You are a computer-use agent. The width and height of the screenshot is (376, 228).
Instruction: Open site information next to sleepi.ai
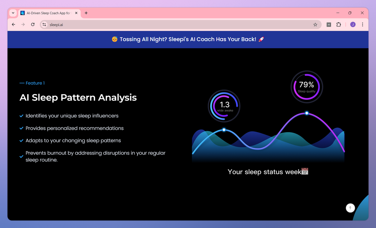44,24
